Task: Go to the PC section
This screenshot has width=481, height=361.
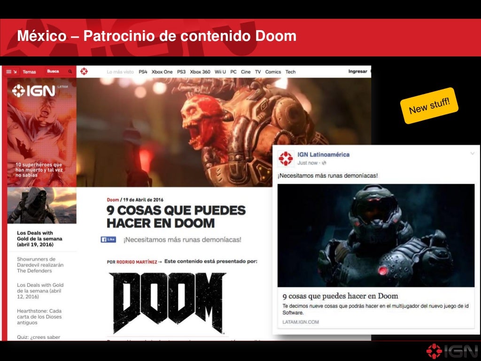Action: 233,72
